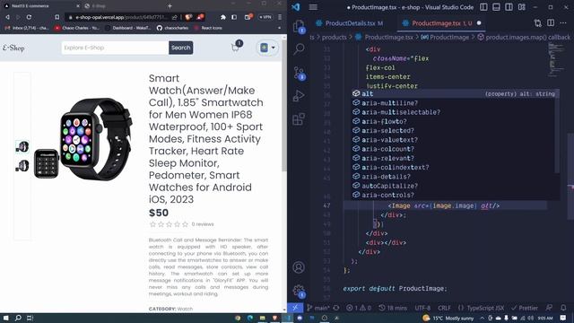This screenshot has width=574, height=323.
Task: Open the Windows Start menu
Action: pyautogui.click(x=5, y=318)
